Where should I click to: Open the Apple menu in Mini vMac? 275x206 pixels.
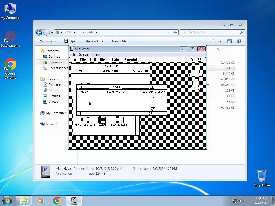(x=75, y=60)
